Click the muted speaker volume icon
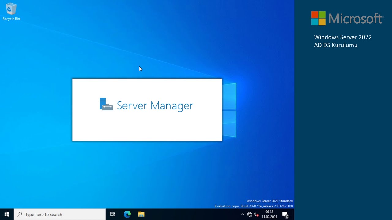Viewport: 392px width, 220px height. (x=257, y=215)
